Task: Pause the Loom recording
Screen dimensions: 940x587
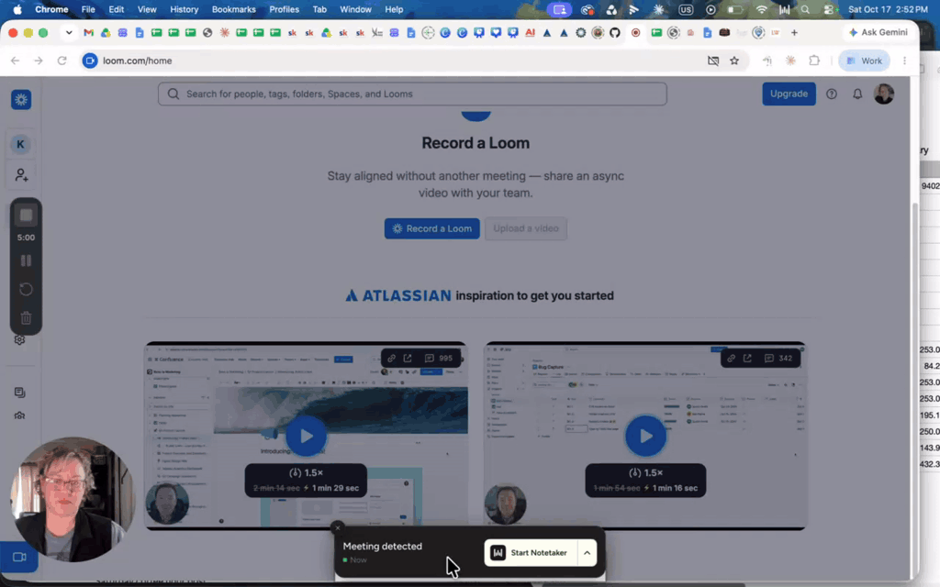Action: 26,260
